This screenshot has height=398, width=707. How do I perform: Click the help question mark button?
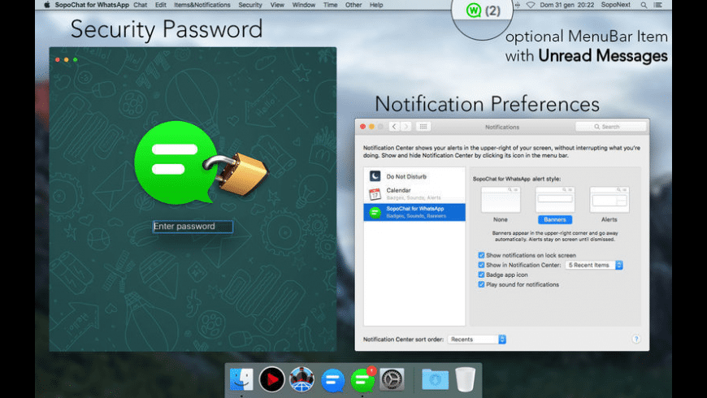tap(635, 339)
